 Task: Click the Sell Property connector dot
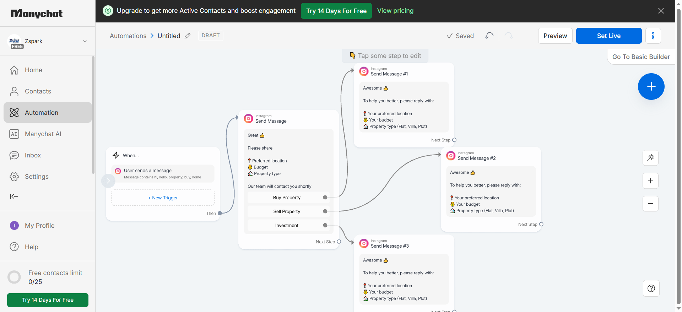[325, 211]
